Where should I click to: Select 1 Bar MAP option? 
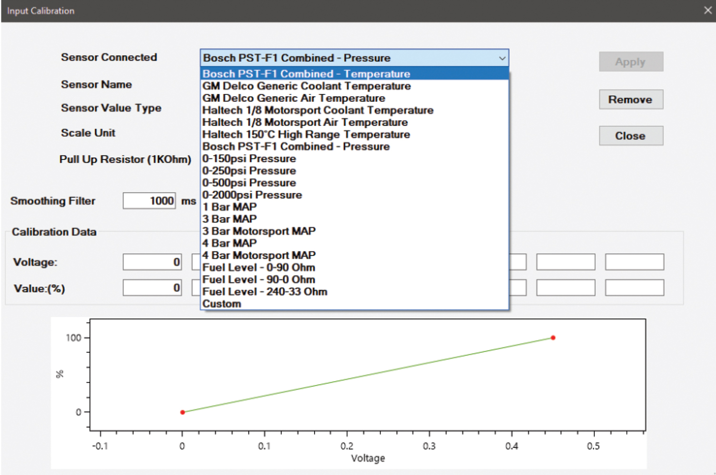355,207
